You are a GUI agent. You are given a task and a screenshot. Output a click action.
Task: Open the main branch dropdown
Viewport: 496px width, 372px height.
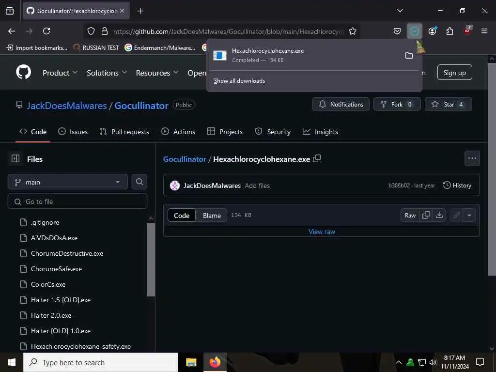coord(68,182)
